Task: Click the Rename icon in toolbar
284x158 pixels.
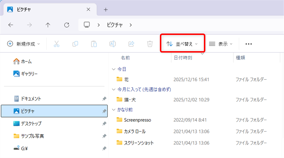Action: pyautogui.click(x=112, y=44)
